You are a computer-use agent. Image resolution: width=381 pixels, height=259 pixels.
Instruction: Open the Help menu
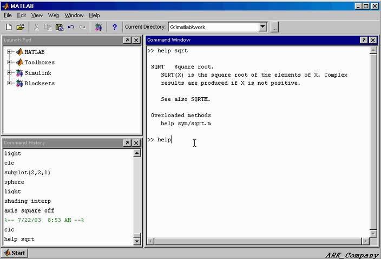(94, 15)
